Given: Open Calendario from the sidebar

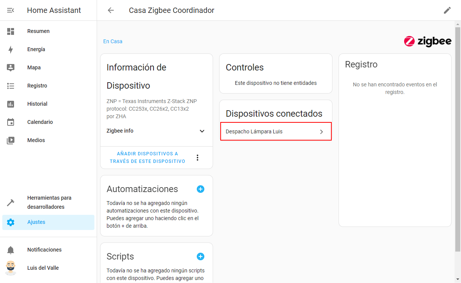Looking at the screenshot, I should pyautogui.click(x=40, y=122).
